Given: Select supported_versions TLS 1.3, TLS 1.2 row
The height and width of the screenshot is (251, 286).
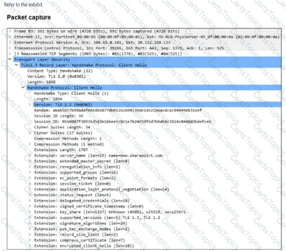Looking at the screenshot, I should [x=97, y=218].
